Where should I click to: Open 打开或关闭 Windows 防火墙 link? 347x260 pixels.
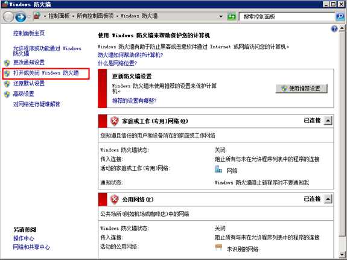coord(46,73)
